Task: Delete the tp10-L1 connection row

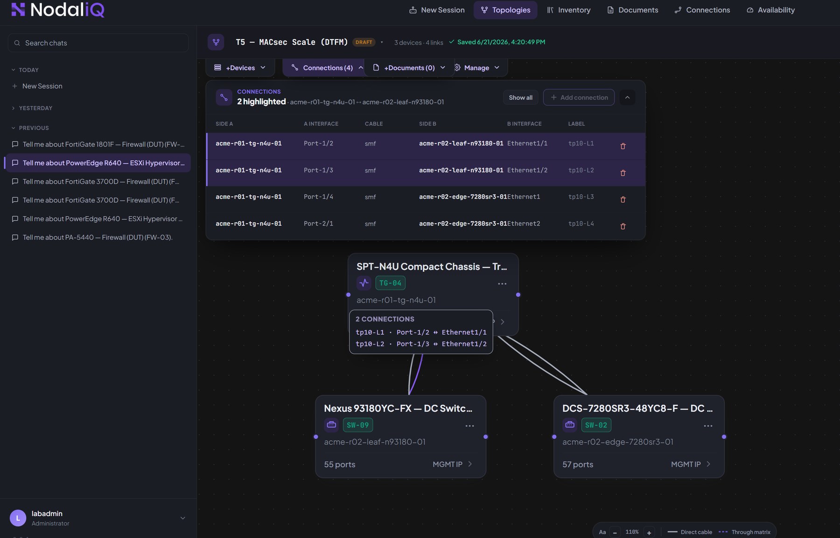Action: [x=623, y=146]
